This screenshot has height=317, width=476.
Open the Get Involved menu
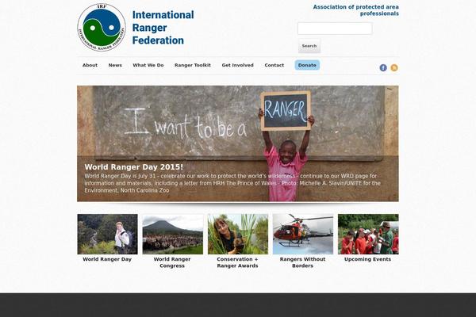pyautogui.click(x=237, y=65)
